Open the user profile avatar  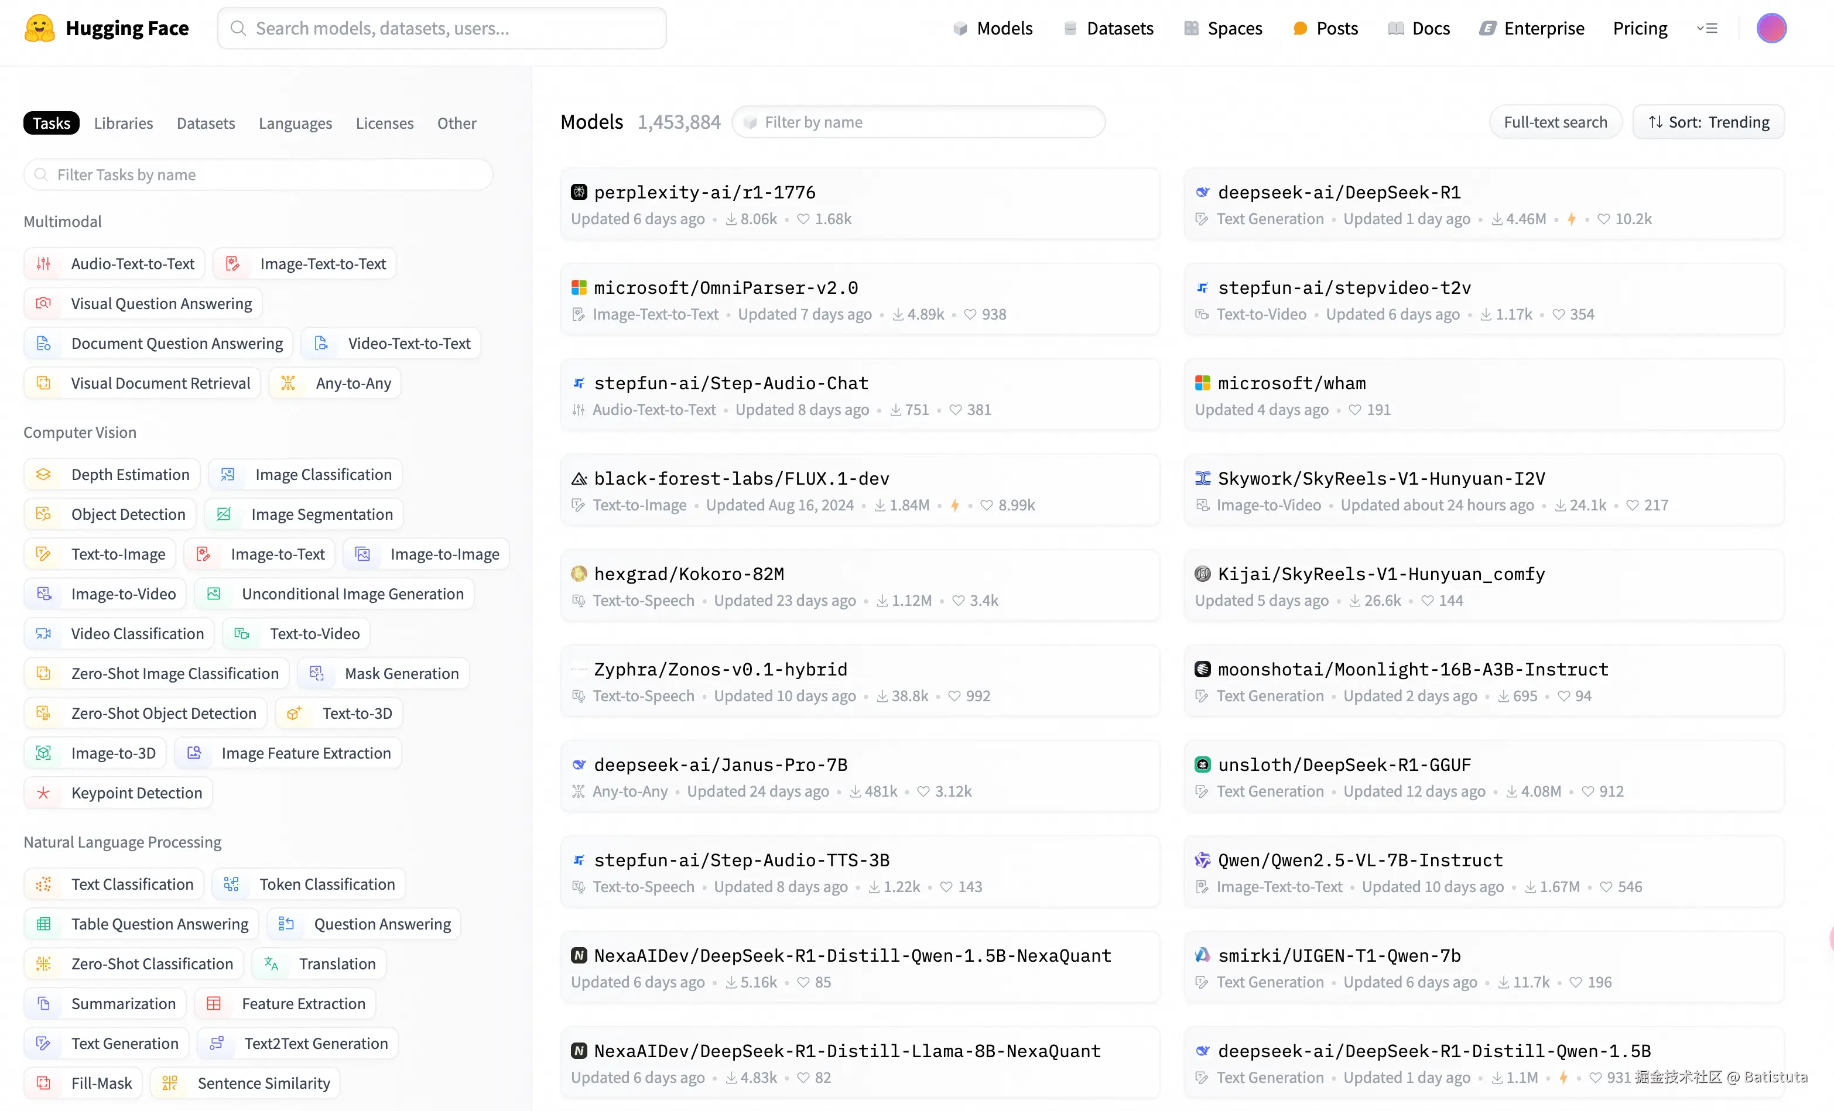coord(1771,28)
